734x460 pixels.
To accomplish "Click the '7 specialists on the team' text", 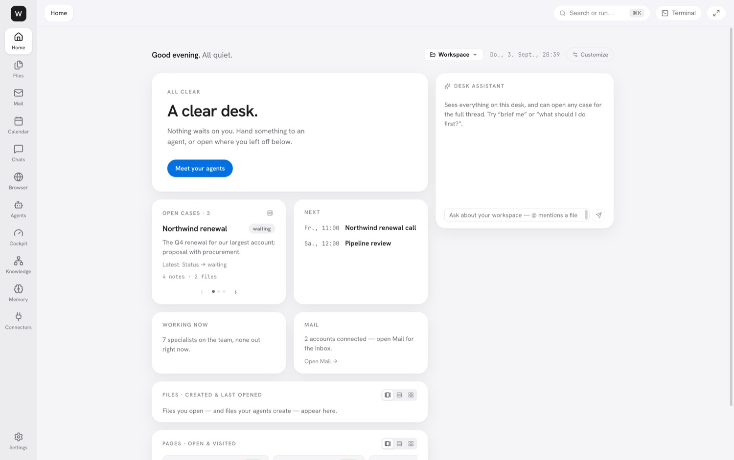I will [211, 345].
